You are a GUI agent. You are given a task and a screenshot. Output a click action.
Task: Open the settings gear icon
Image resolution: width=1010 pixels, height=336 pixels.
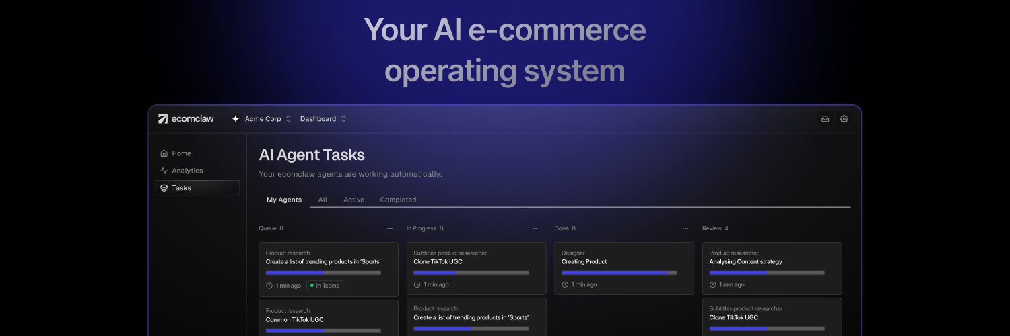(x=844, y=119)
